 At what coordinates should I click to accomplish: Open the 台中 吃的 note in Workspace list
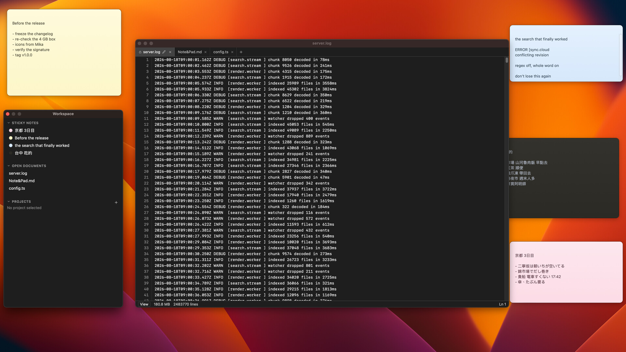click(63, 153)
